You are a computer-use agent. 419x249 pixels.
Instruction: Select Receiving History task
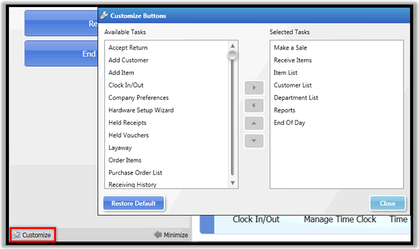[132, 185]
